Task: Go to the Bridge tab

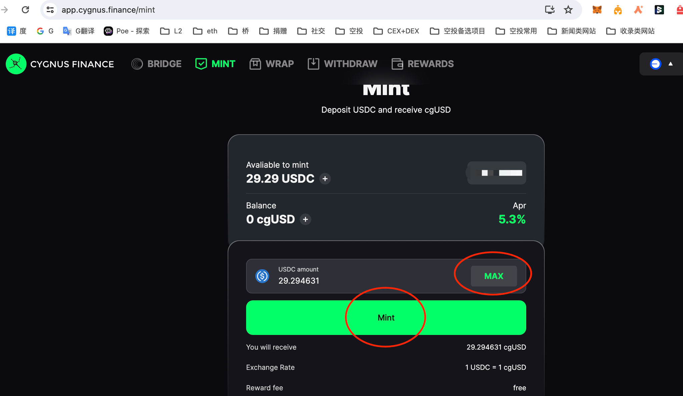Action: coord(156,64)
